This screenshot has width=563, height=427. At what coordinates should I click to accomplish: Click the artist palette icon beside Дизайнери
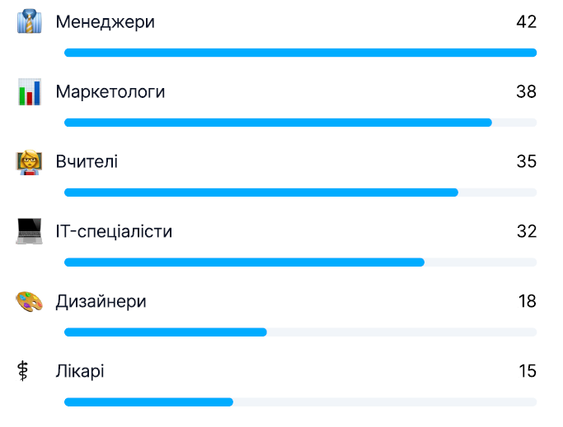point(29,302)
